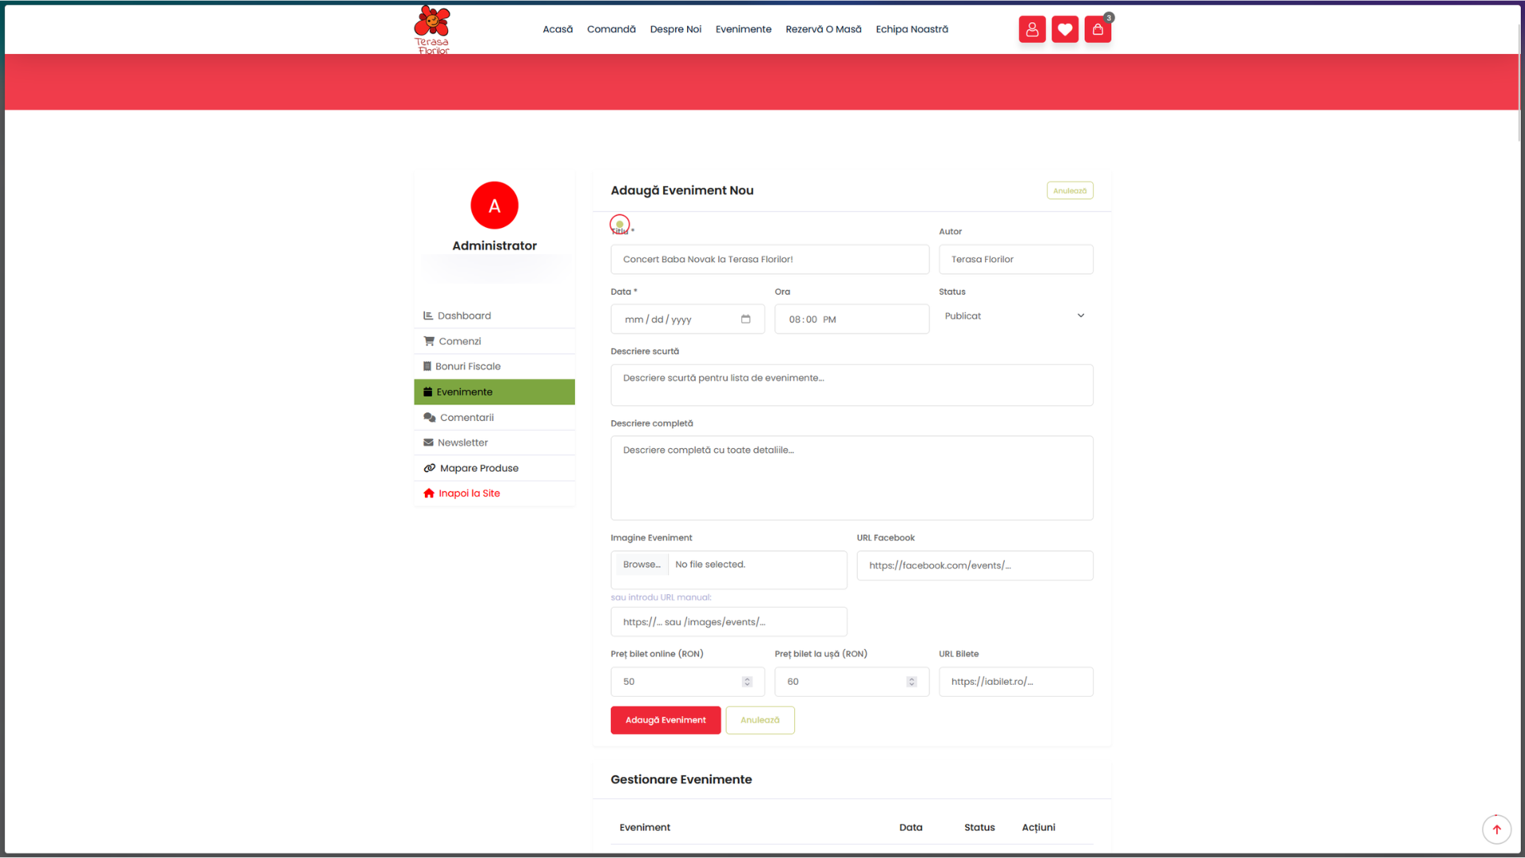Open Rezervă O Masă page
This screenshot has height=858, width=1525.
click(x=823, y=29)
